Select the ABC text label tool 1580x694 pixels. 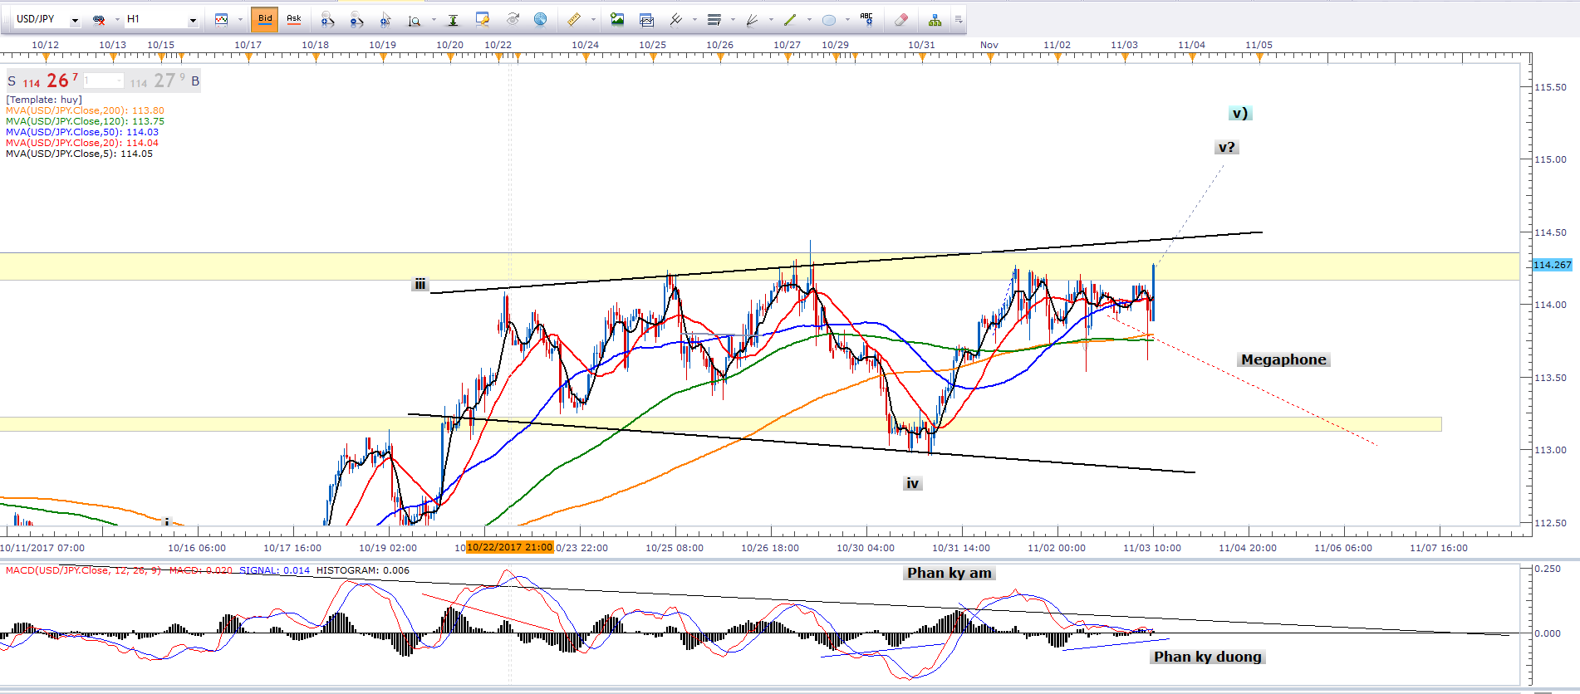pos(866,19)
